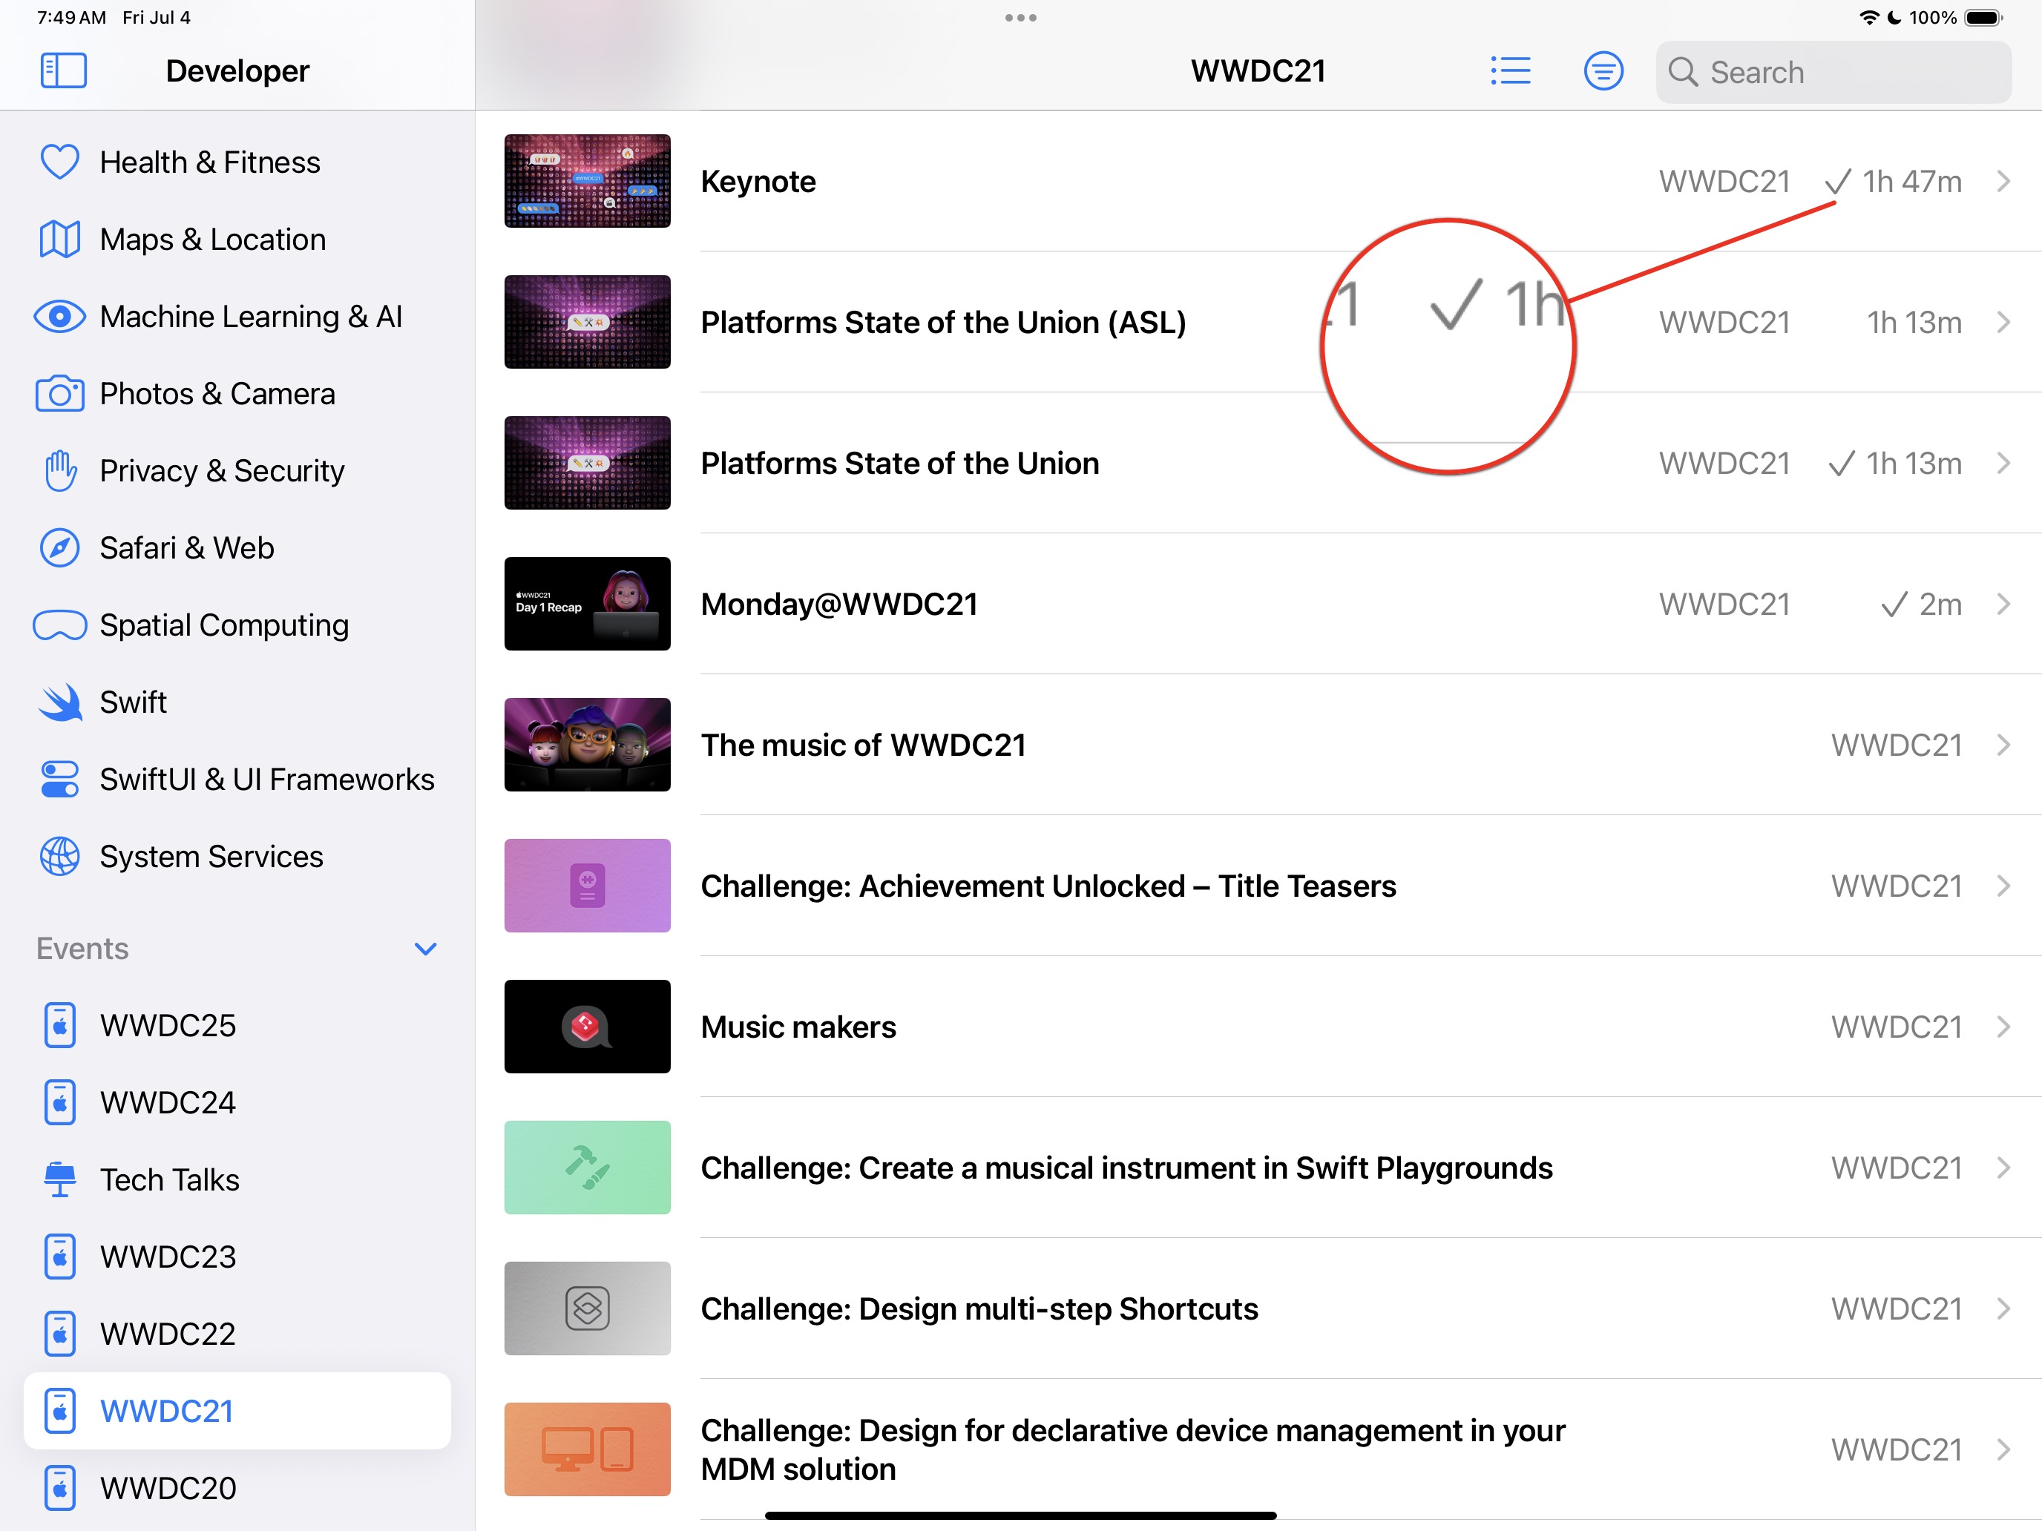Tap the three-dot multitasking control
This screenshot has width=2042, height=1531.
click(1021, 18)
